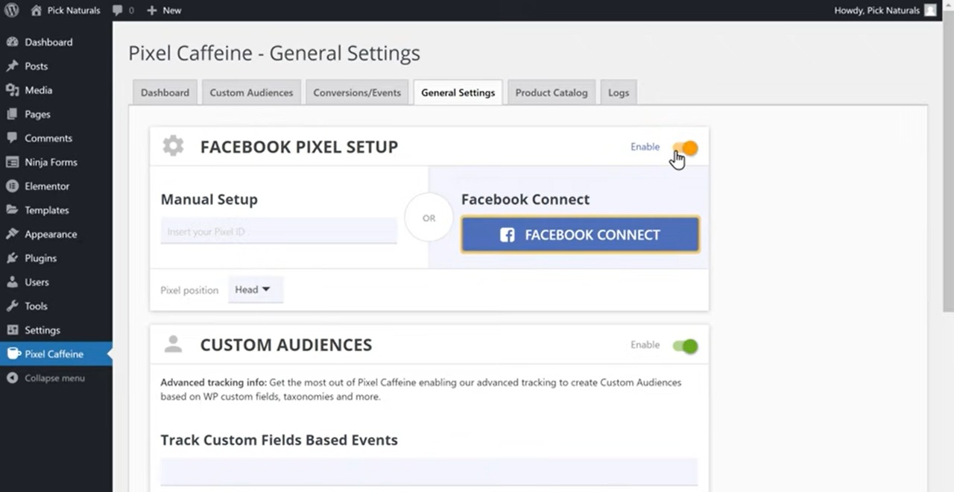The width and height of the screenshot is (954, 492).
Task: Click the Facebook Connect button
Action: pyautogui.click(x=580, y=235)
